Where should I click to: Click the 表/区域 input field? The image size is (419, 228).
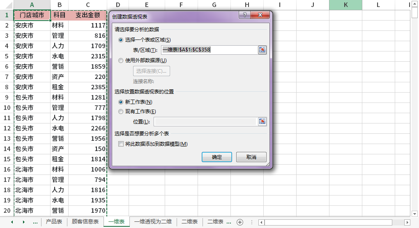tap(209, 50)
